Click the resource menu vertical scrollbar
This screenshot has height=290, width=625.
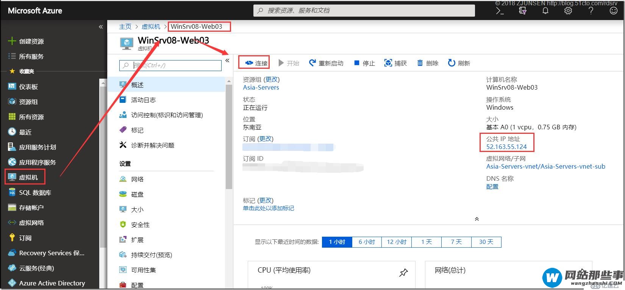coord(229,136)
